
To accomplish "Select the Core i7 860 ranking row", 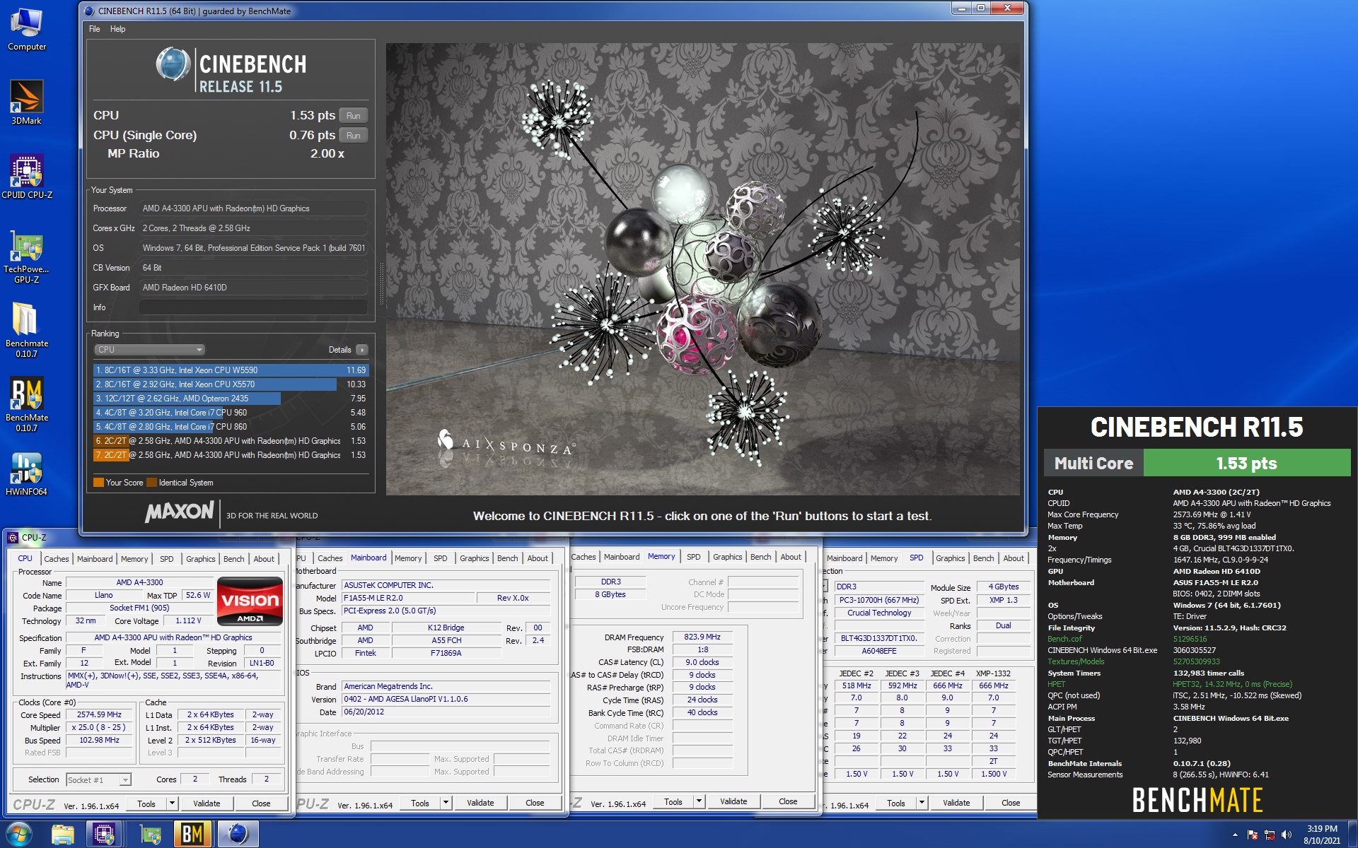I will pyautogui.click(x=231, y=427).
